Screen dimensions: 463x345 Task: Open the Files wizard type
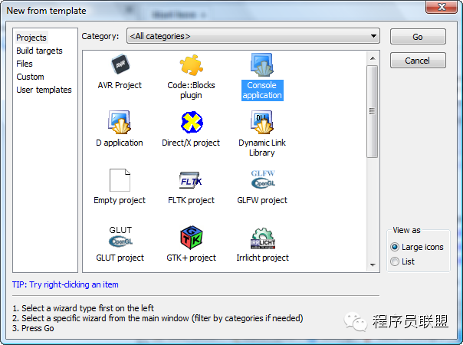point(25,64)
